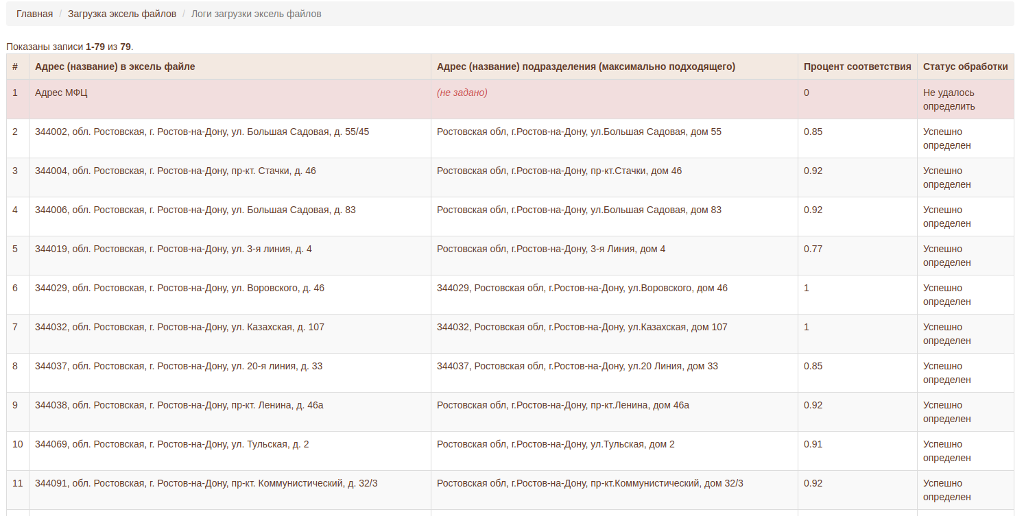Select the Excel address with index 344006
This screenshot has width=1024, height=516.
point(195,210)
